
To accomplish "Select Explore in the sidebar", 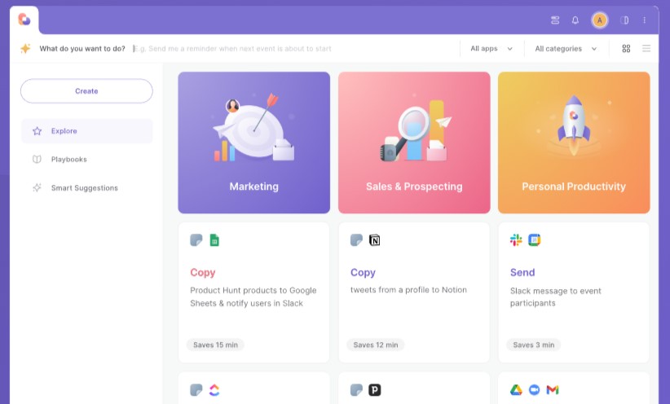I will click(86, 131).
